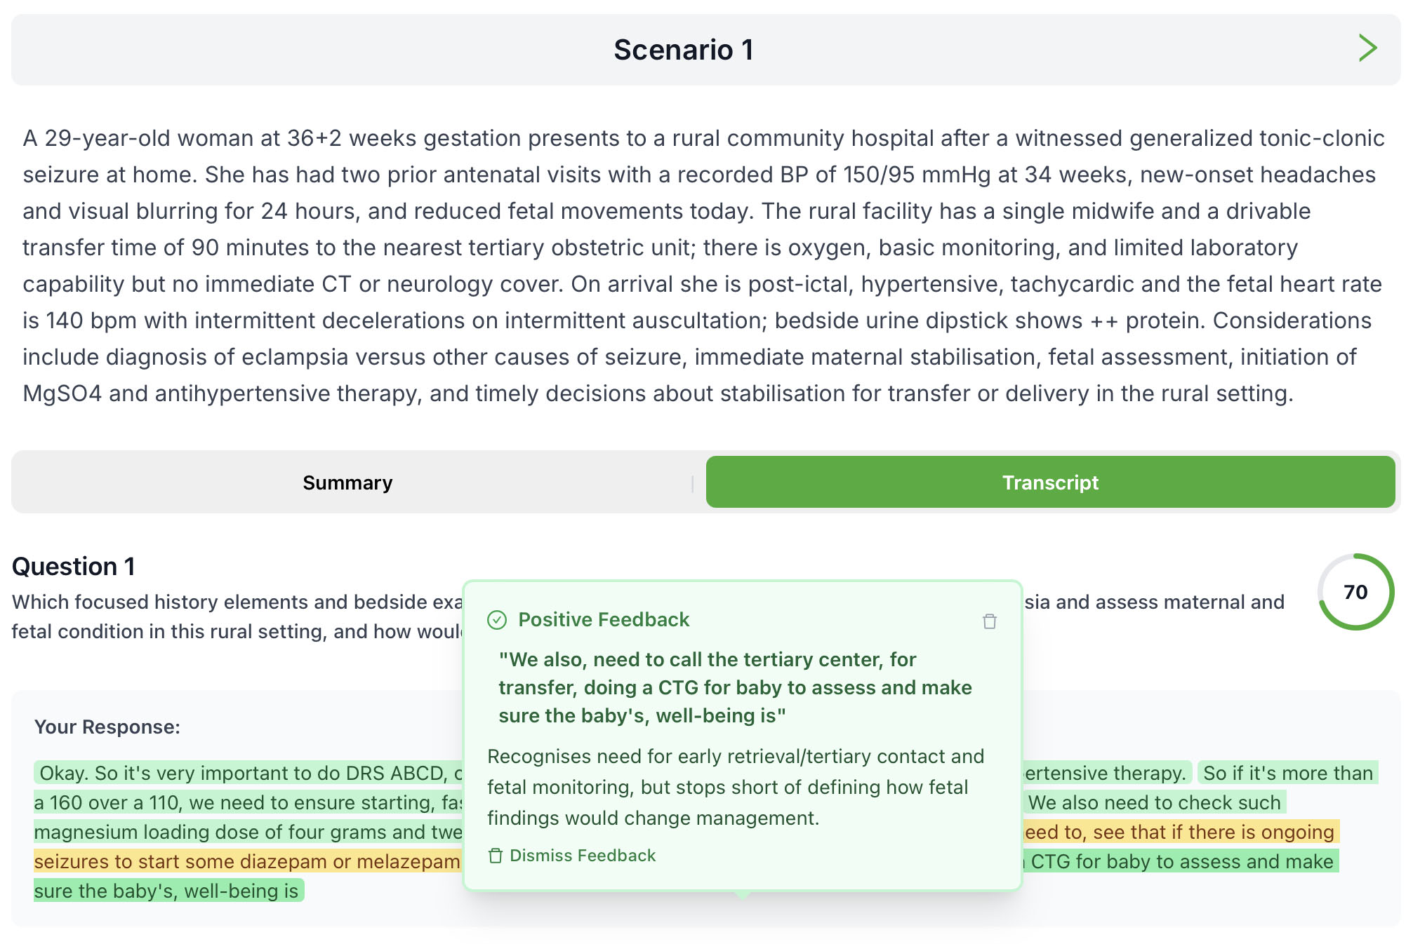Click trash icon beside Dismiss Feedback
The width and height of the screenshot is (1413, 944).
point(496,856)
